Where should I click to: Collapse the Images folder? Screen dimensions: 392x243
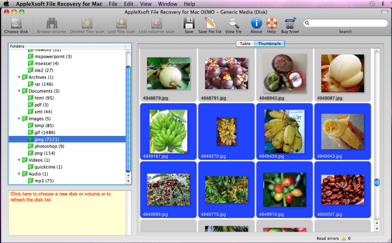19,119
